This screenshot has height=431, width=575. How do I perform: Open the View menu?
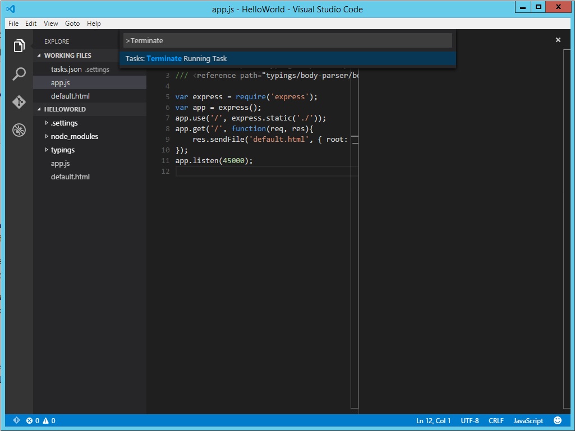[50, 24]
